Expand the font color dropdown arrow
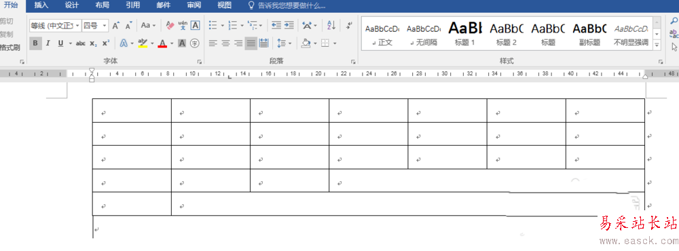This screenshot has width=679, height=251. [x=172, y=43]
